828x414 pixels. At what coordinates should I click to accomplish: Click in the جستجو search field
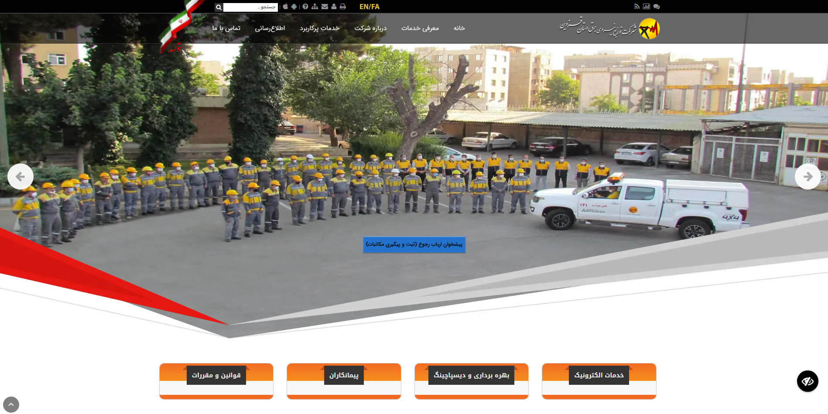tap(250, 7)
